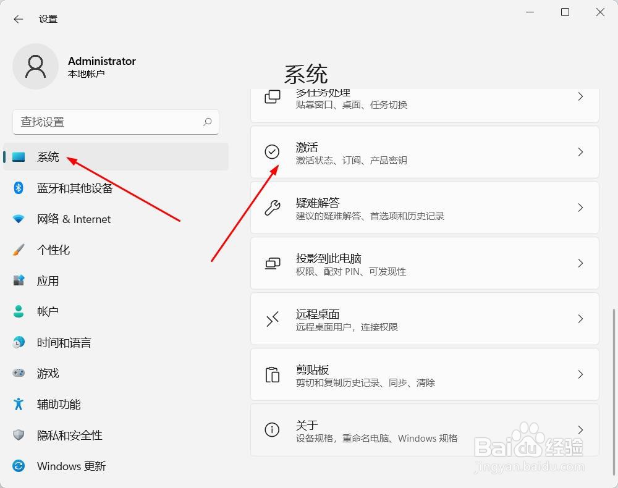Open 蓝牙和其他设备 settings via Bluetooth icon

point(19,188)
